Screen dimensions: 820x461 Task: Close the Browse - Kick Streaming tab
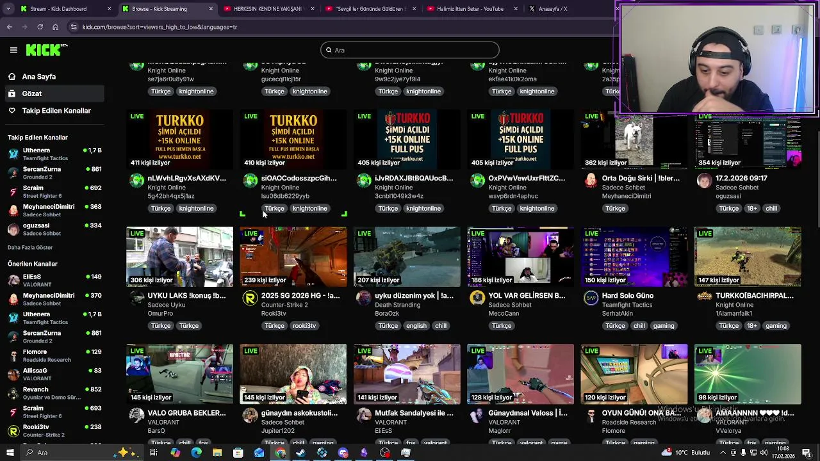coord(211,9)
